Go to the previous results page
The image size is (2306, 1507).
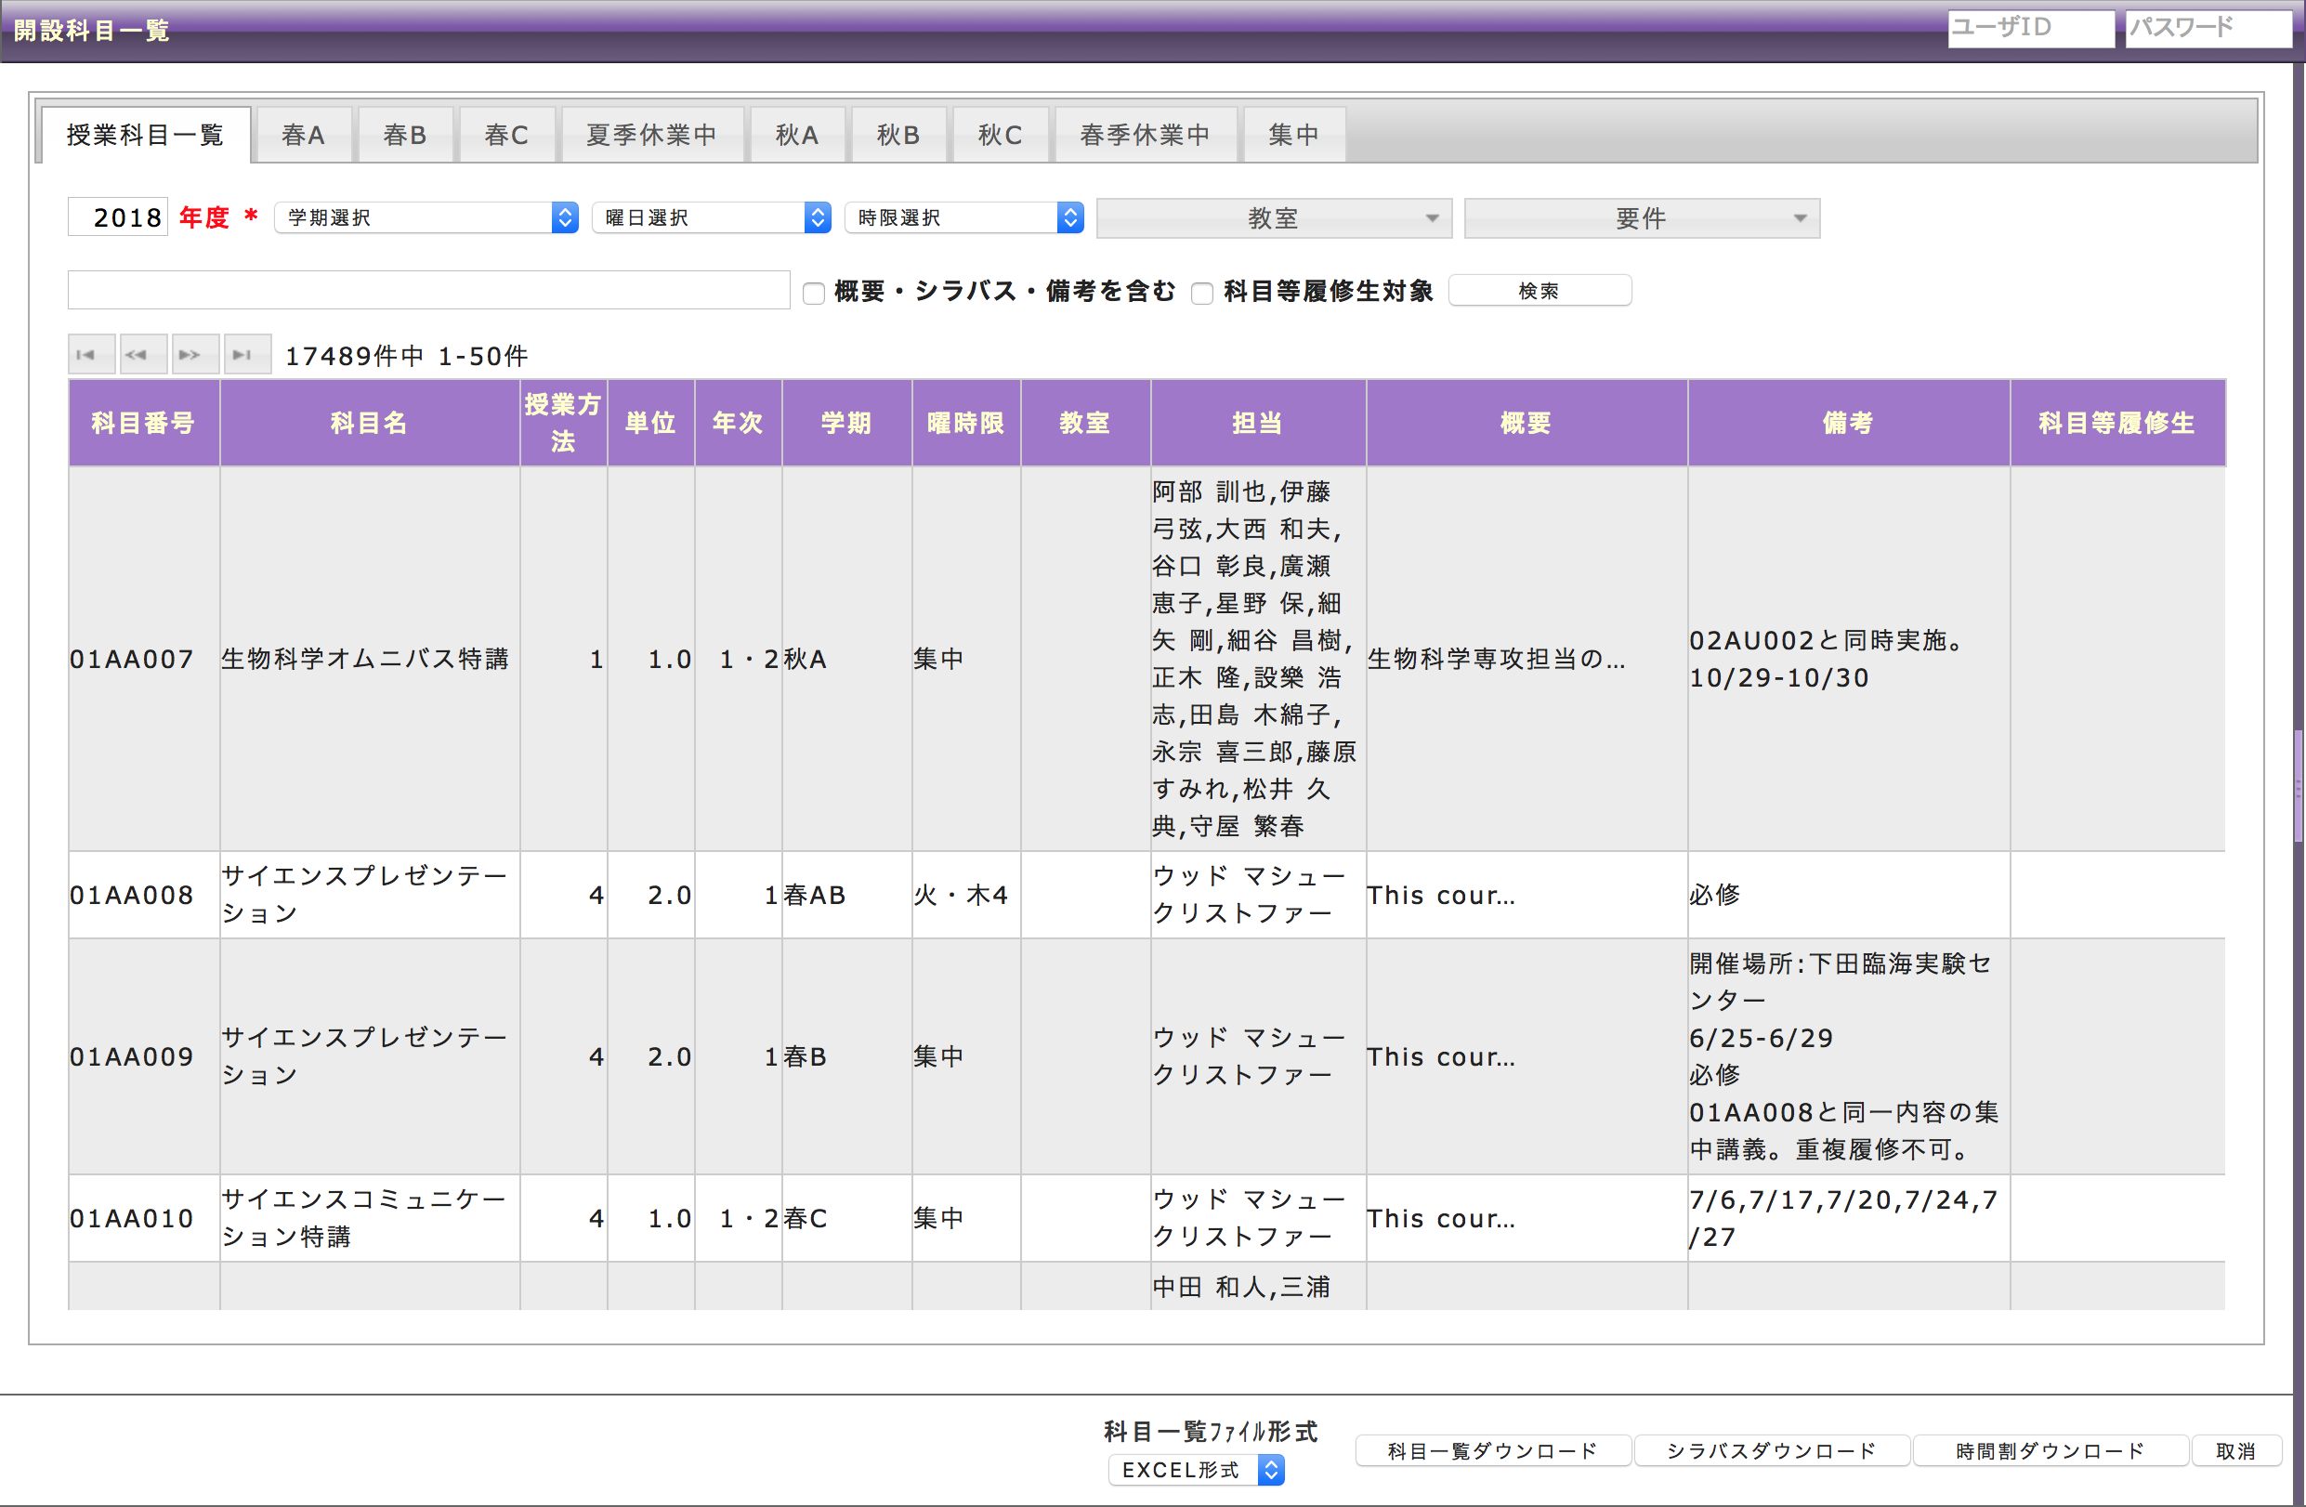[142, 354]
